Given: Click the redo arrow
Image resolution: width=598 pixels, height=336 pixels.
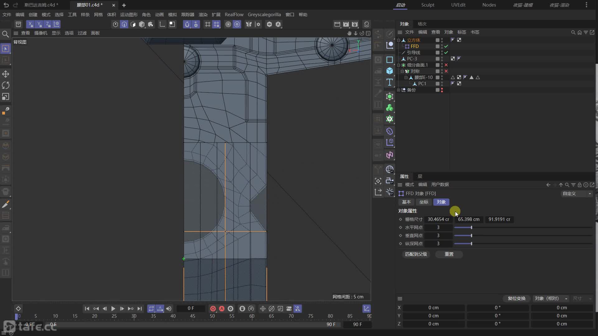Looking at the screenshot, I should tap(16, 5).
